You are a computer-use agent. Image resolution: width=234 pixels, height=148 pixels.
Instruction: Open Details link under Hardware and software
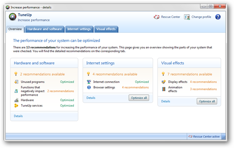point(18,116)
